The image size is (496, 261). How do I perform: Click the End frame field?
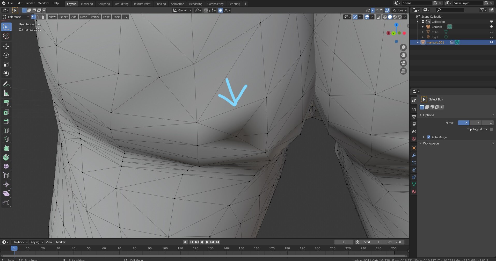393,242
